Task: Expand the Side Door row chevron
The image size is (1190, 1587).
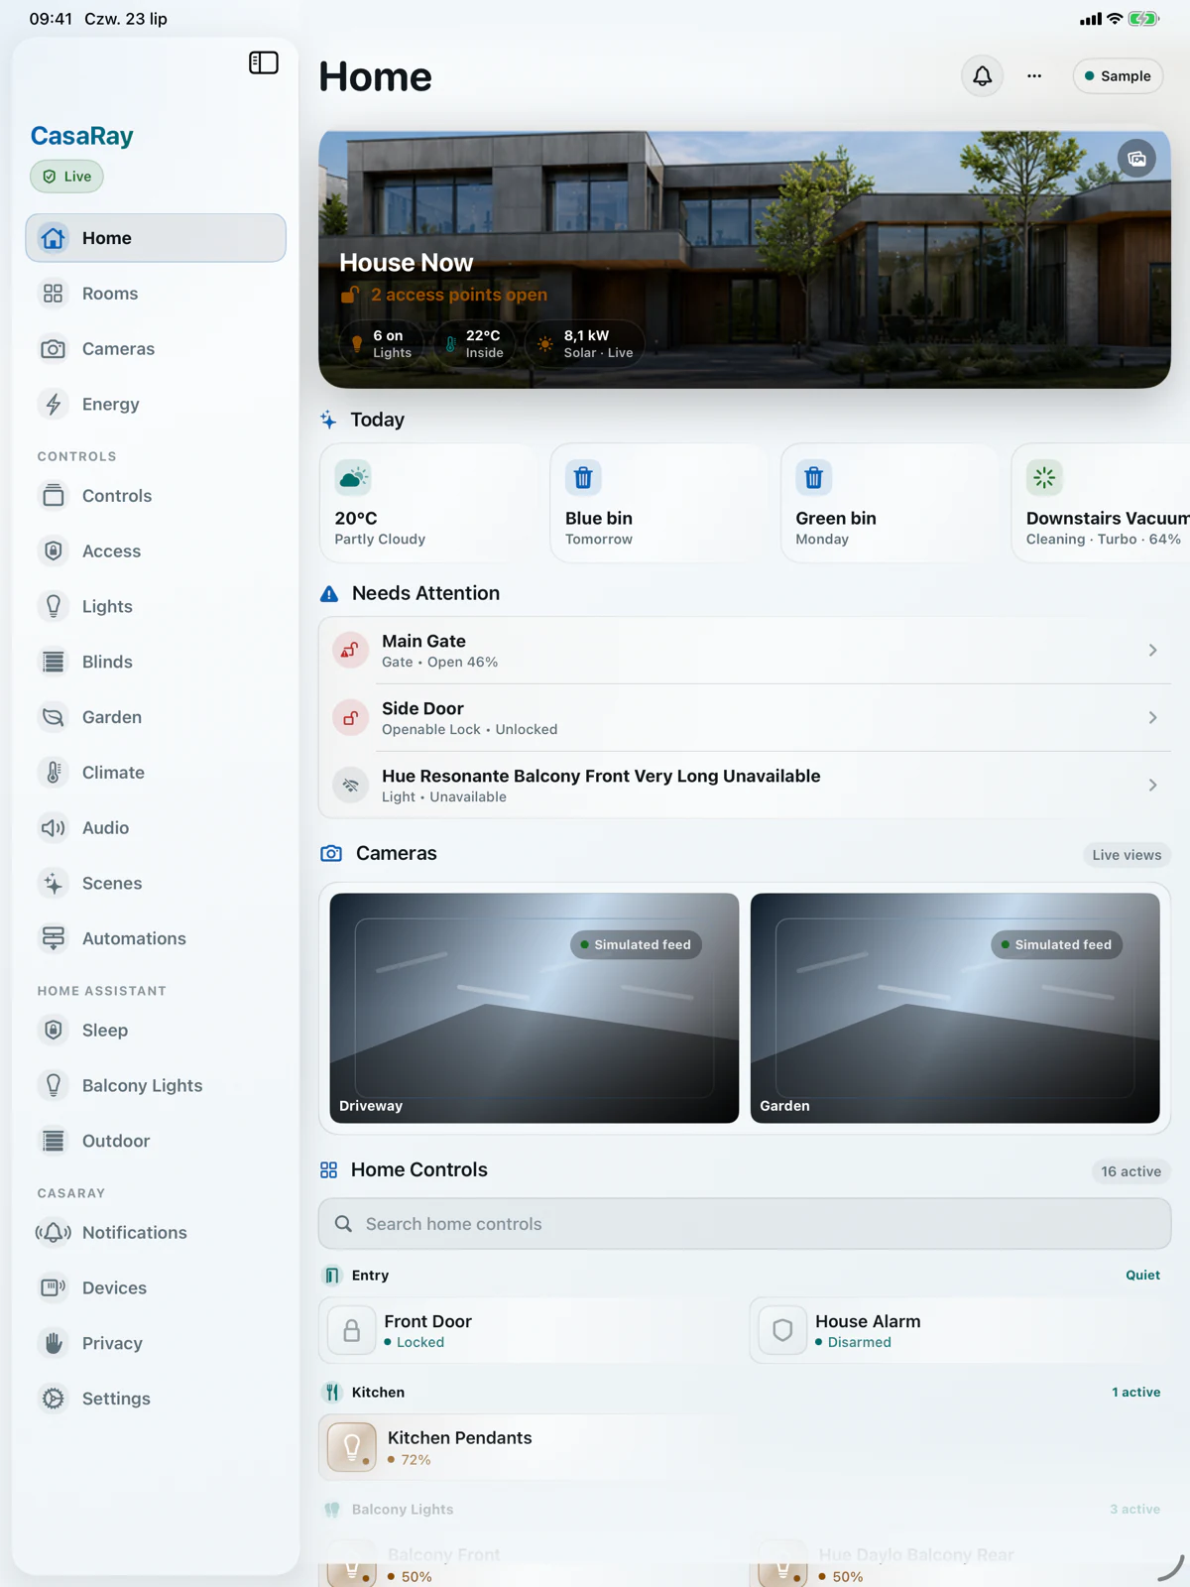Action: [1152, 718]
